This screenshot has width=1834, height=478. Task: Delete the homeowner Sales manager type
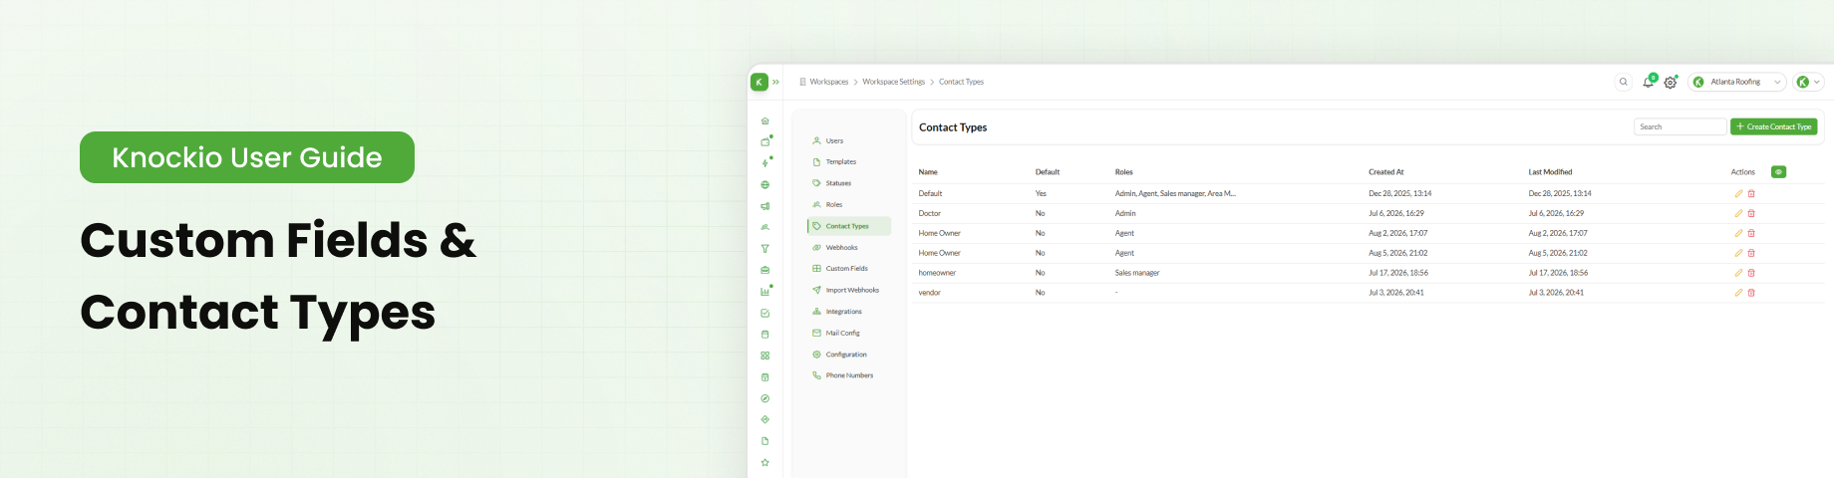pyautogui.click(x=1751, y=273)
